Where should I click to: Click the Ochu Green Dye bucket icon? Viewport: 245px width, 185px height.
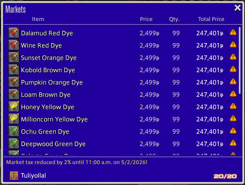click(x=14, y=131)
